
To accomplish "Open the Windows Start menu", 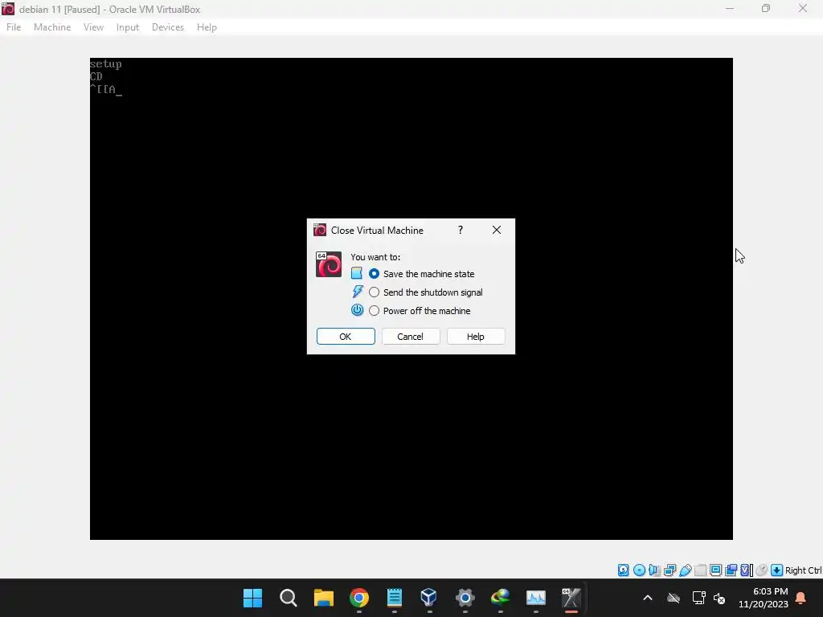I will tap(252, 598).
